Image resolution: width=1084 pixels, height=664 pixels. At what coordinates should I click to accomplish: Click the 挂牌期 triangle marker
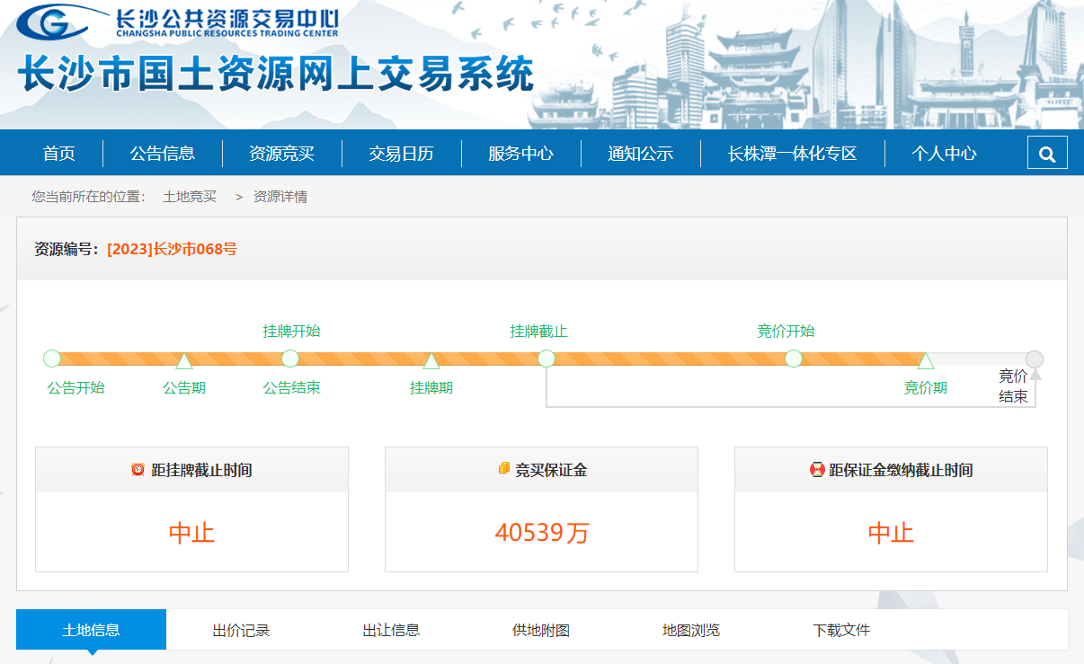[x=431, y=361]
